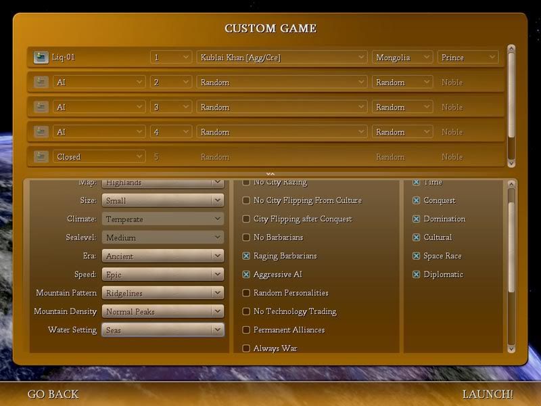Open the Mongolia civilization dropdown
The height and width of the screenshot is (406, 541).
(x=402, y=58)
